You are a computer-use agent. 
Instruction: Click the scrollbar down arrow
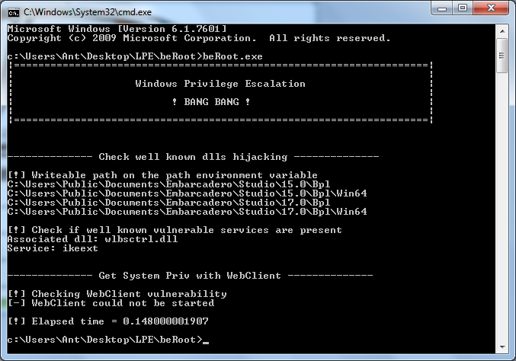pyautogui.click(x=502, y=348)
